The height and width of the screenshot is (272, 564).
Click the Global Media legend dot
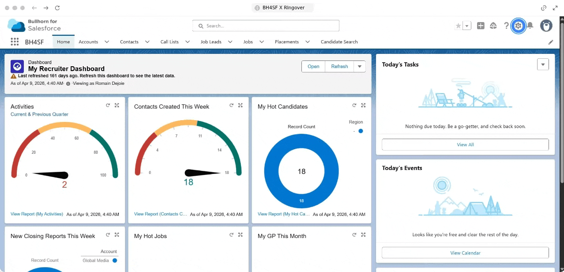[115, 261]
